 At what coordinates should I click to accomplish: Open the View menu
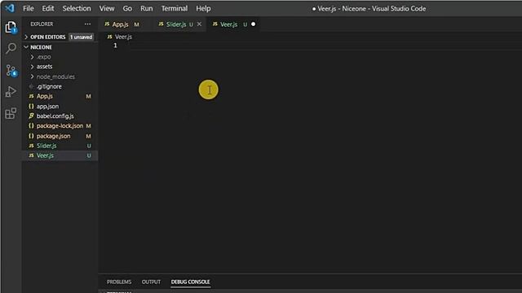(107, 8)
